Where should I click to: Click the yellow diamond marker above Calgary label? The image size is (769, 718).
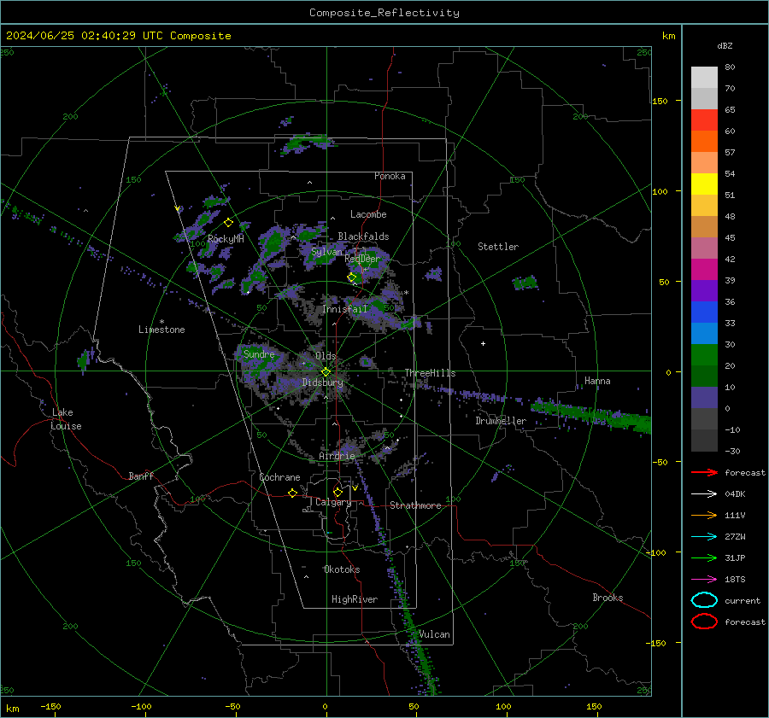coord(338,492)
